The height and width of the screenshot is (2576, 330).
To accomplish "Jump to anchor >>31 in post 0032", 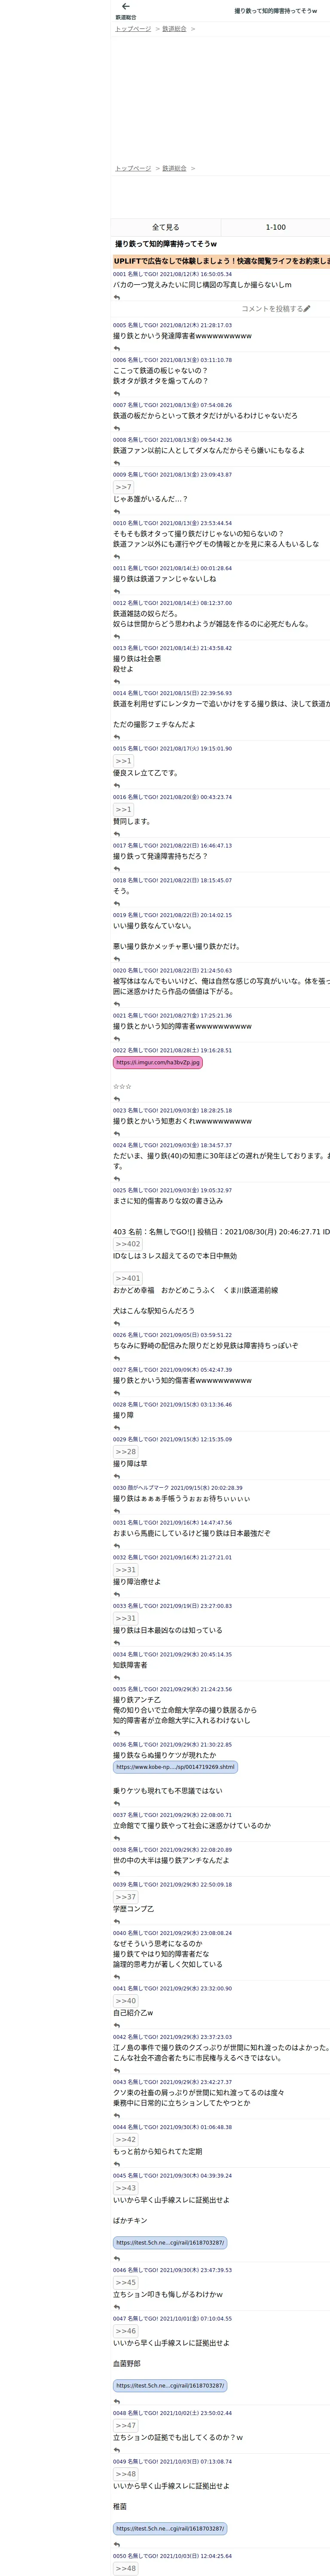I will tap(125, 1570).
